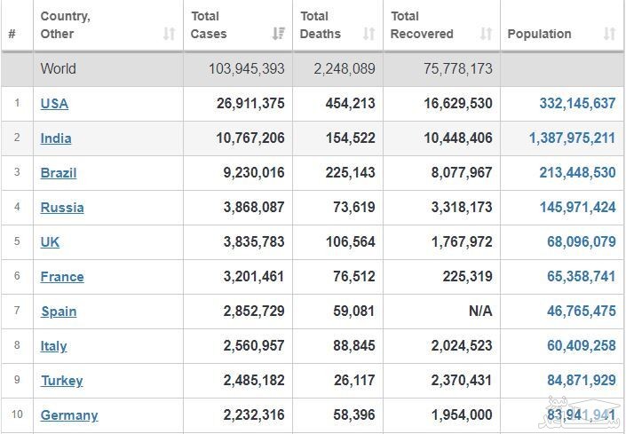Open the Spain country link
The height and width of the screenshot is (434, 626).
[59, 311]
